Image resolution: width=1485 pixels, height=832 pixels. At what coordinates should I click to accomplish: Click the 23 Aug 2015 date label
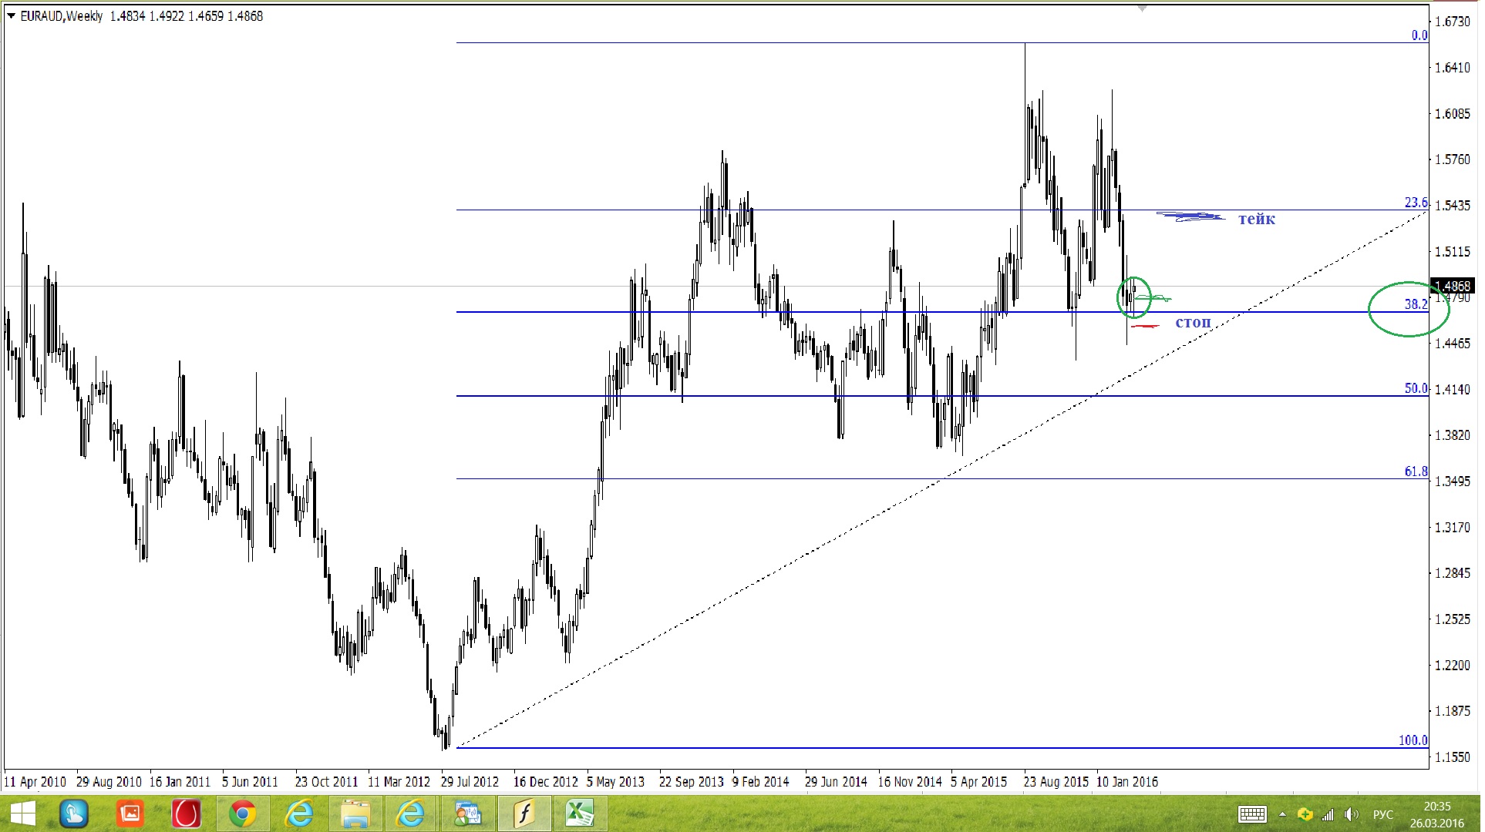pyautogui.click(x=1056, y=782)
